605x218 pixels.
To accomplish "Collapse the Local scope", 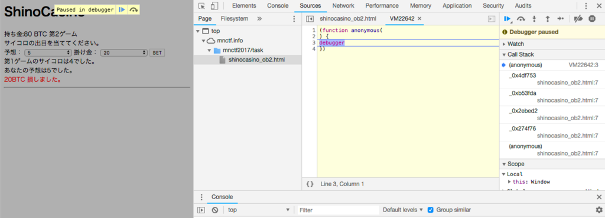I will click(503, 174).
